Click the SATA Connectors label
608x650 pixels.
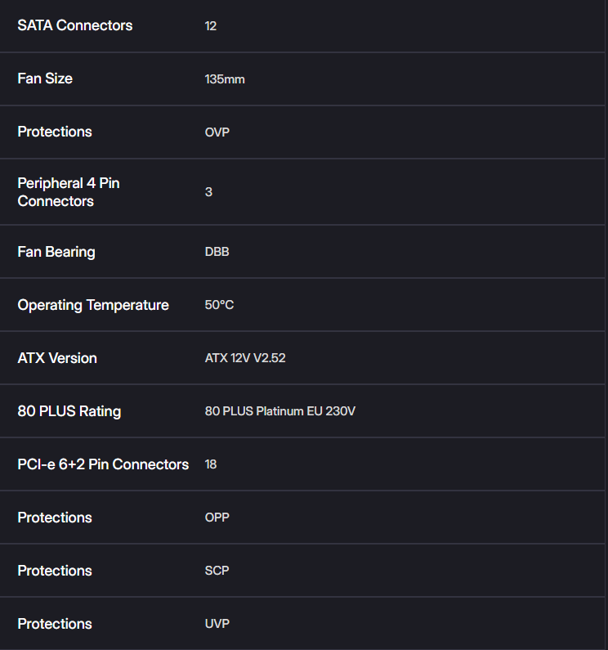[x=75, y=25]
